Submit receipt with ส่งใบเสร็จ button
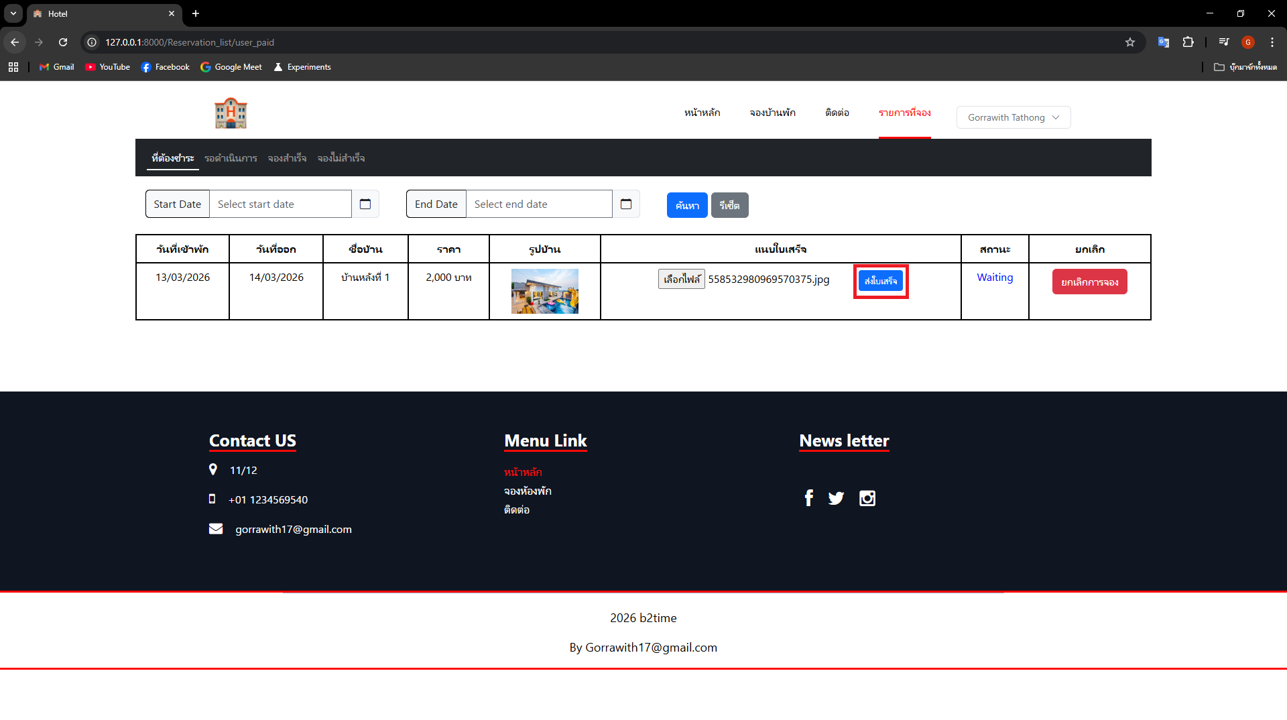This screenshot has height=720, width=1287. [880, 281]
